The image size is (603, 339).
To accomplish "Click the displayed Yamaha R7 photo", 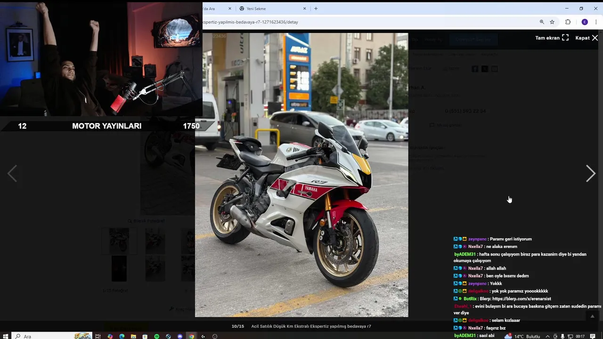I will (301, 175).
